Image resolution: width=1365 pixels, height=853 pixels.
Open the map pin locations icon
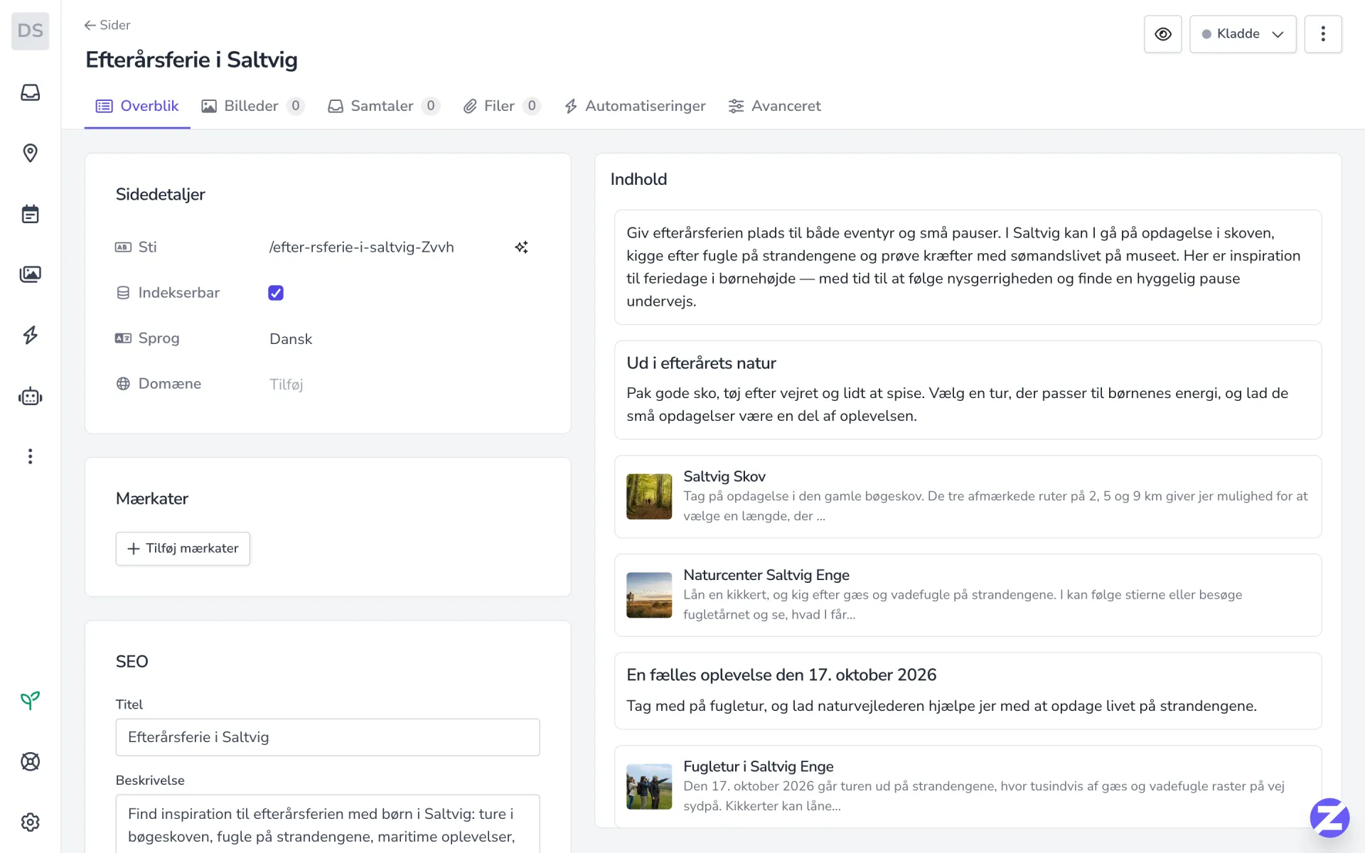30,153
